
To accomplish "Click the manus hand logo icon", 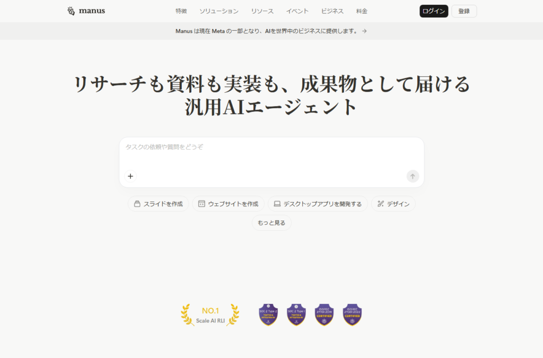I will tap(71, 11).
